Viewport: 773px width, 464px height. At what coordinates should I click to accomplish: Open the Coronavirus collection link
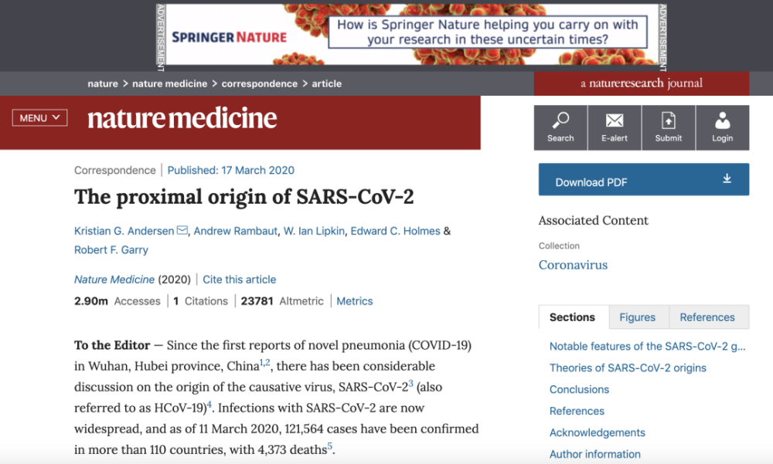[x=573, y=265]
